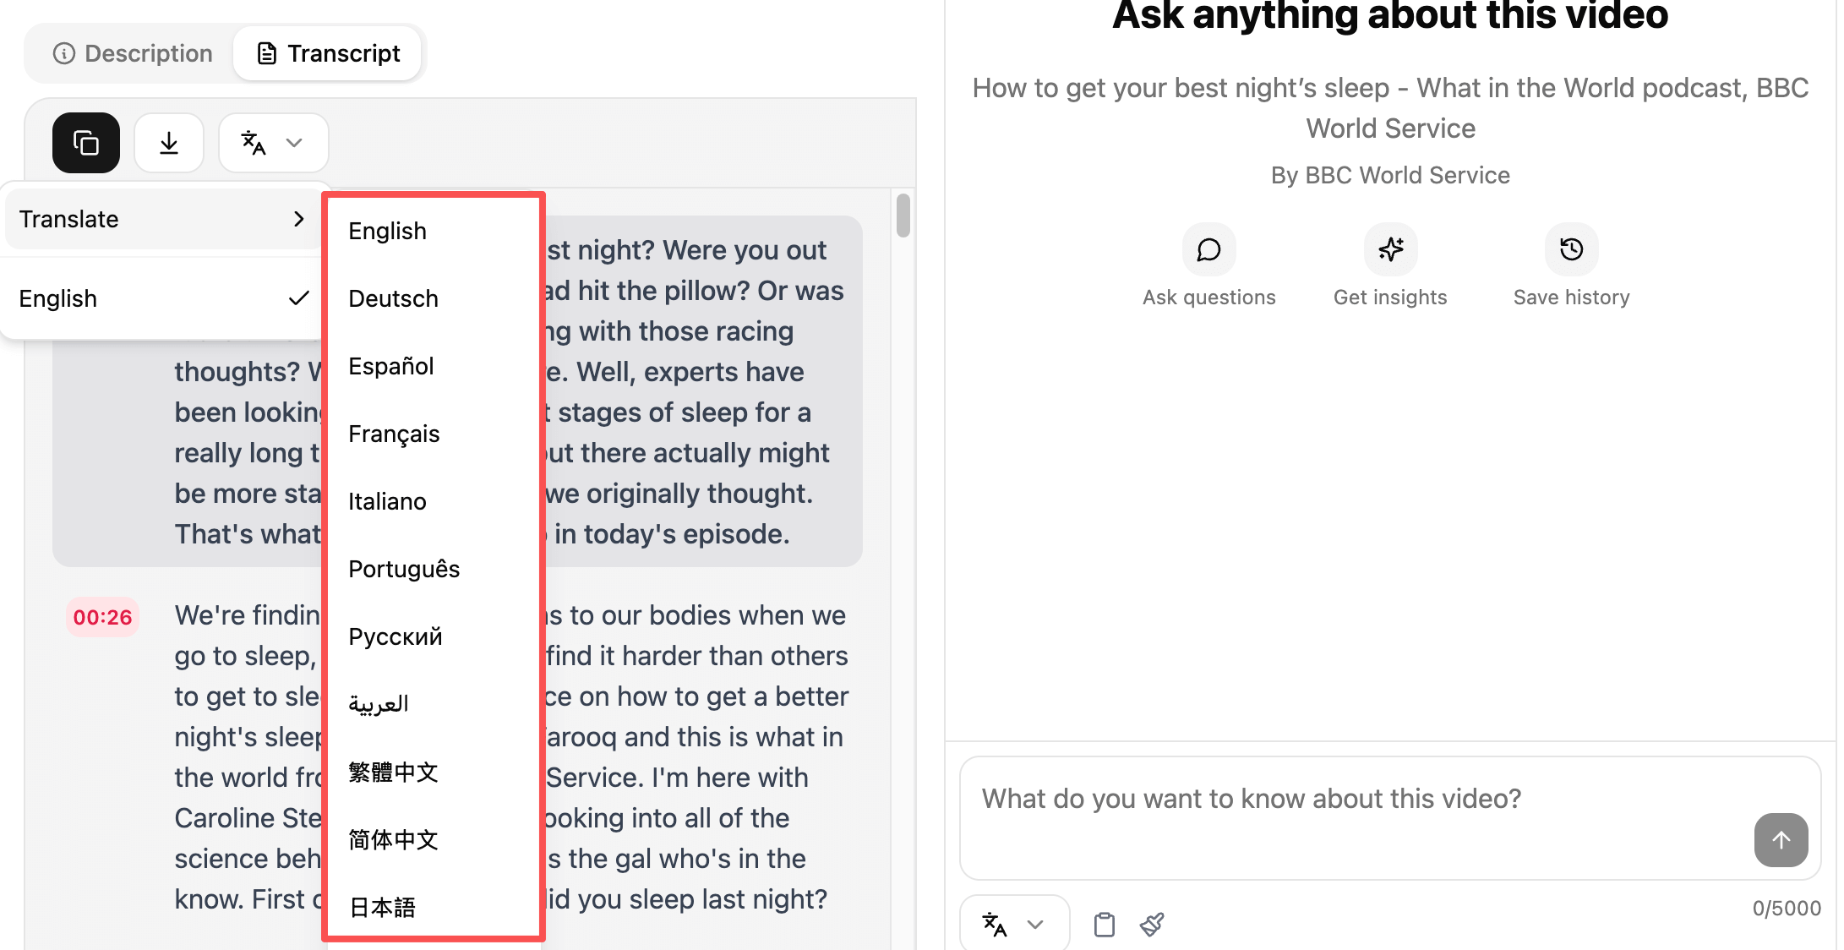Choose العربية as translation language
The height and width of the screenshot is (950, 1844).
coord(378,703)
